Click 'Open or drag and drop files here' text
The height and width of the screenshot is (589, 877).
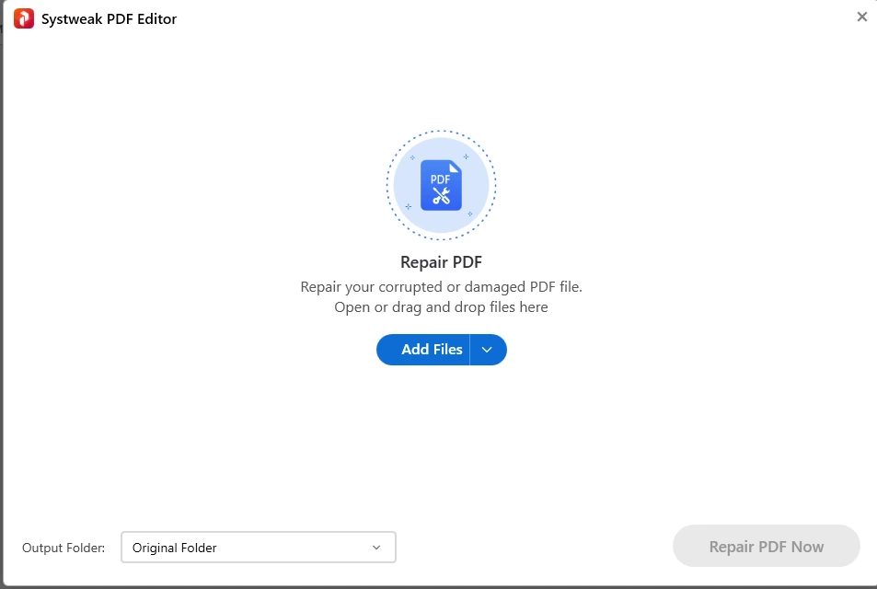442,307
